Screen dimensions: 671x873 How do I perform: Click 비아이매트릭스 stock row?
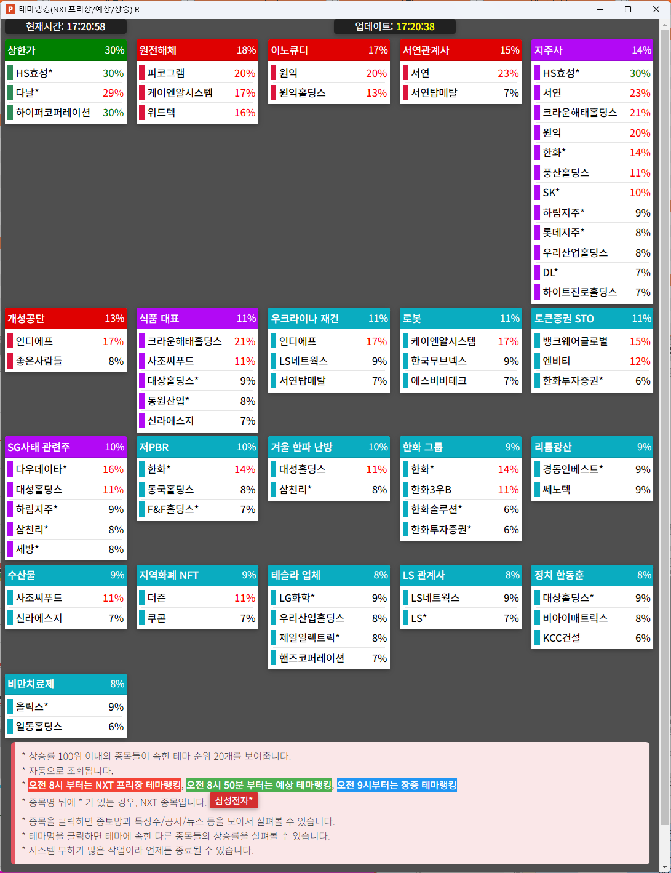(592, 618)
